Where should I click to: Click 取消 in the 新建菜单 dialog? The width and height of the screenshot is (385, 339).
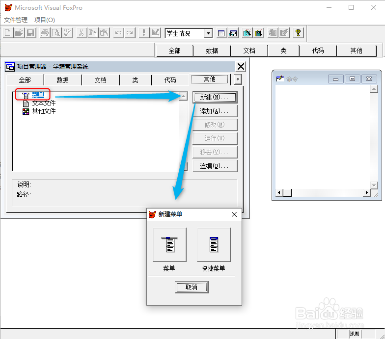click(192, 287)
